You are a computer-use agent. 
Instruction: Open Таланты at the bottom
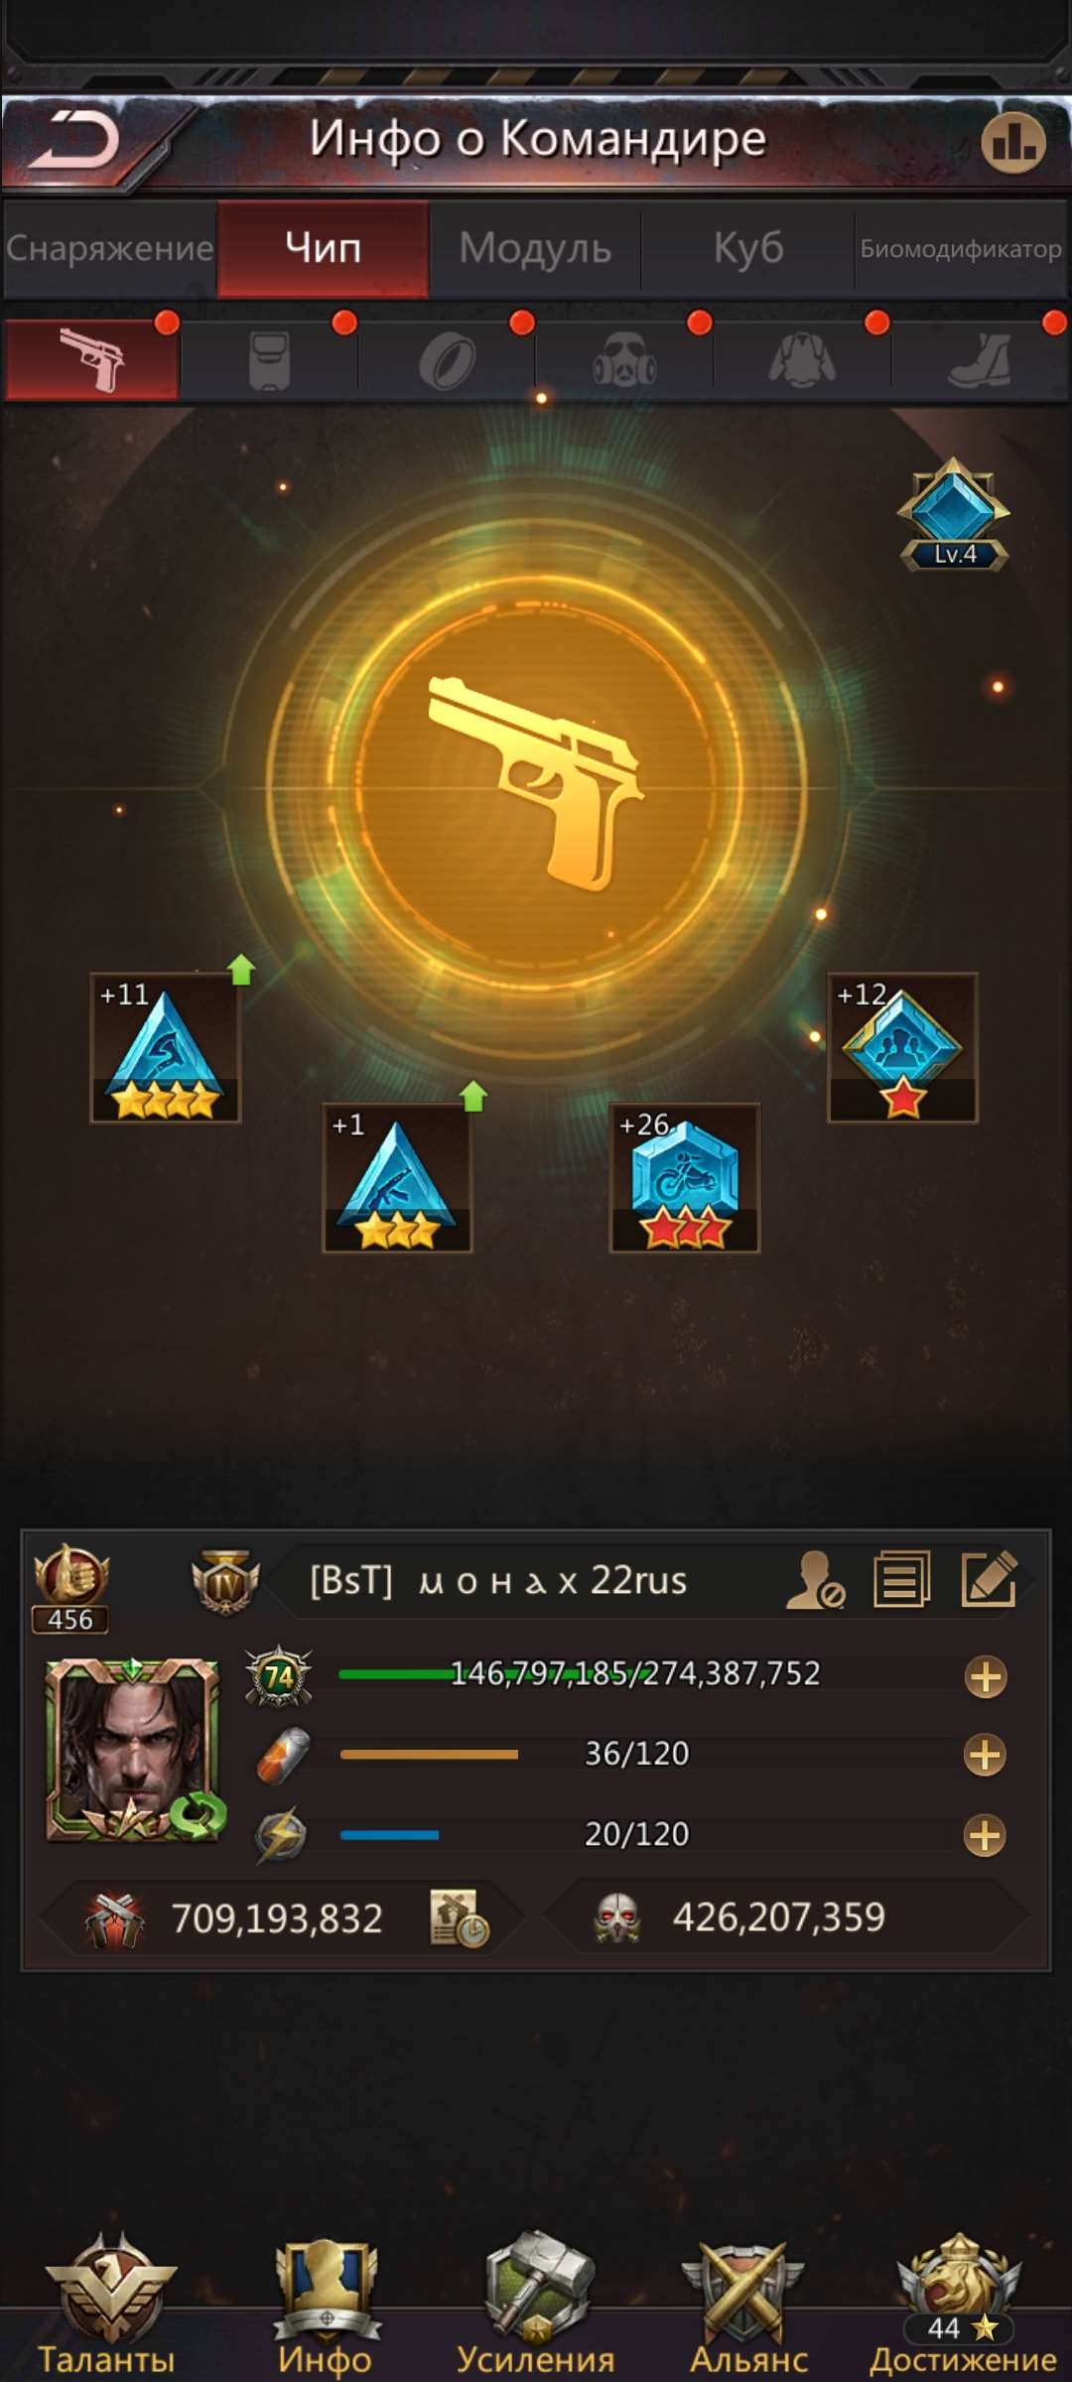click(x=107, y=2305)
